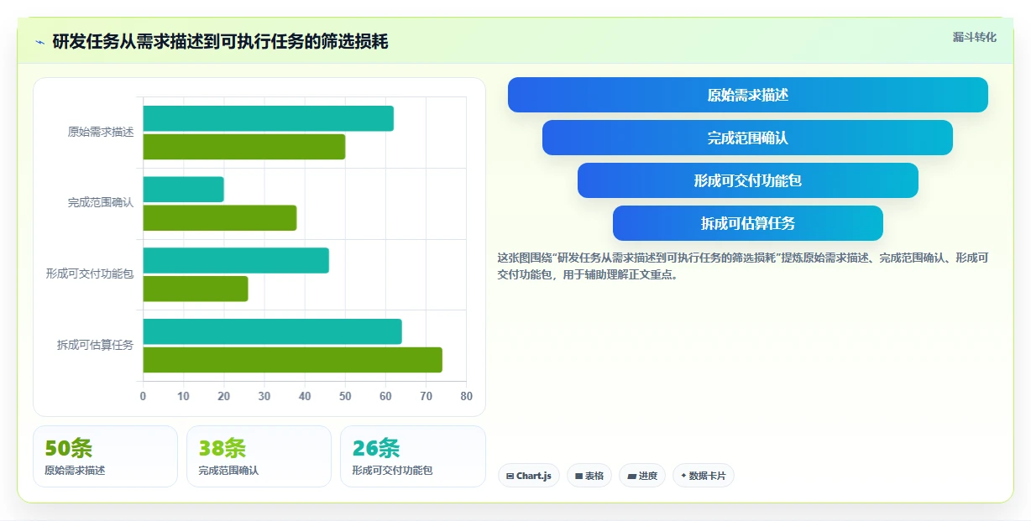Click the lightning icon beside the title
Screen dimensions: 1031x521
point(40,42)
